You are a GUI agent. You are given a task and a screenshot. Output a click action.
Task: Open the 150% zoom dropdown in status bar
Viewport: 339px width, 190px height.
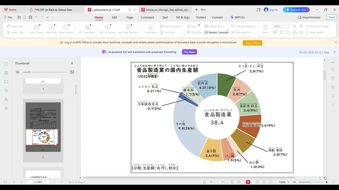[x=284, y=182]
